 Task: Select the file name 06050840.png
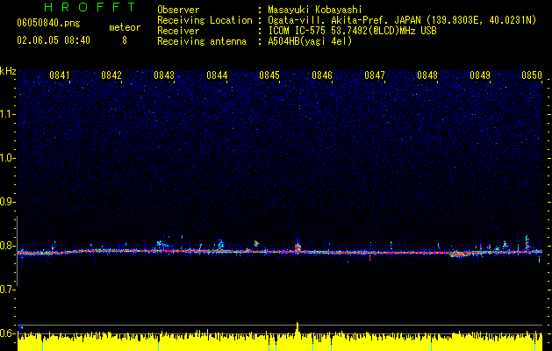click(48, 23)
